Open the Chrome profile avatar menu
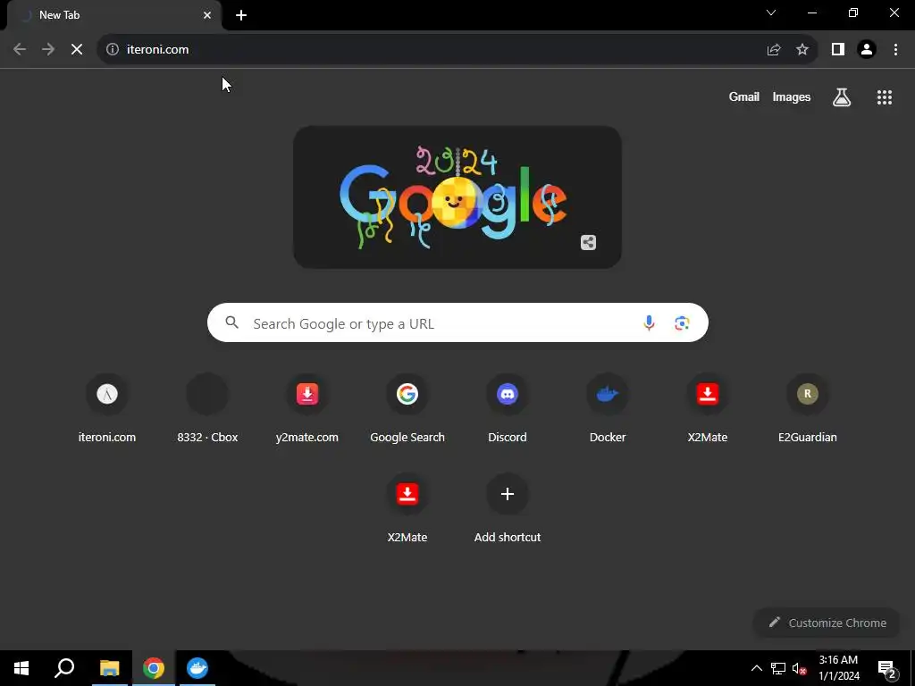Viewport: 915px width, 686px height. pyautogui.click(x=867, y=50)
